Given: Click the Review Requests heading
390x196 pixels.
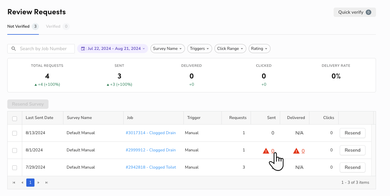Looking at the screenshot, I should pyautogui.click(x=37, y=12).
